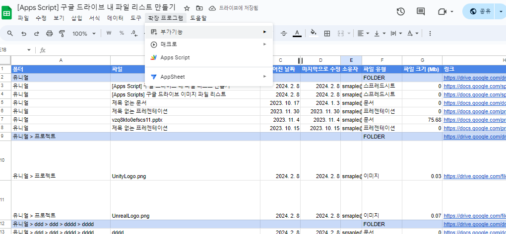Apply strikethrough formatting

click(284, 34)
